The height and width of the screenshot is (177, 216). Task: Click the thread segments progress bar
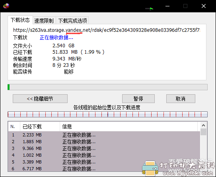[107, 114]
